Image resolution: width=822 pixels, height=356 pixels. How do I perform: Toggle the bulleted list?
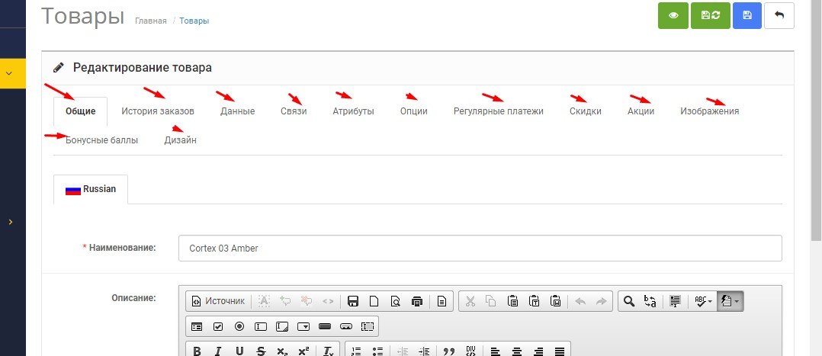click(377, 351)
